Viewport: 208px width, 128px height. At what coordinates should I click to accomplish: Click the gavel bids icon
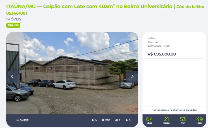pos(127,120)
